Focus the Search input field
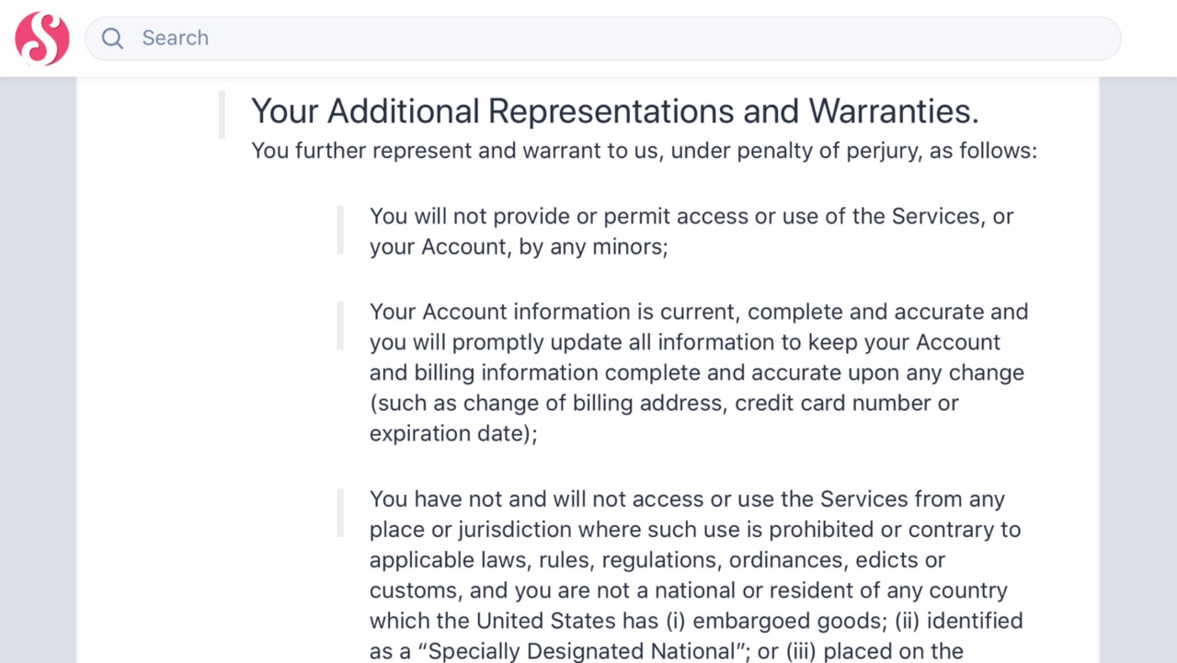 coord(607,39)
